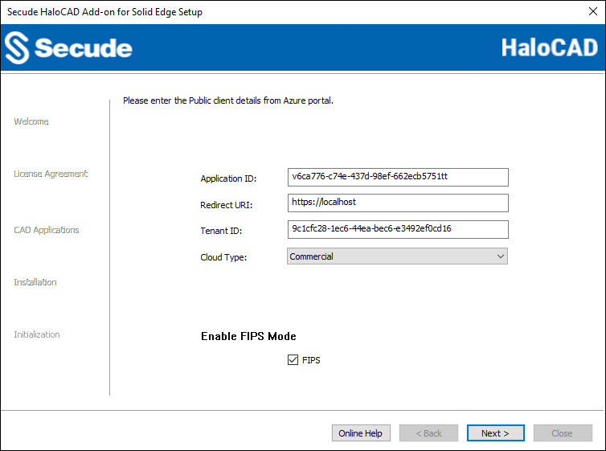Select the CAD Applications step in the sidebar
This screenshot has width=606, height=451.
(x=47, y=230)
